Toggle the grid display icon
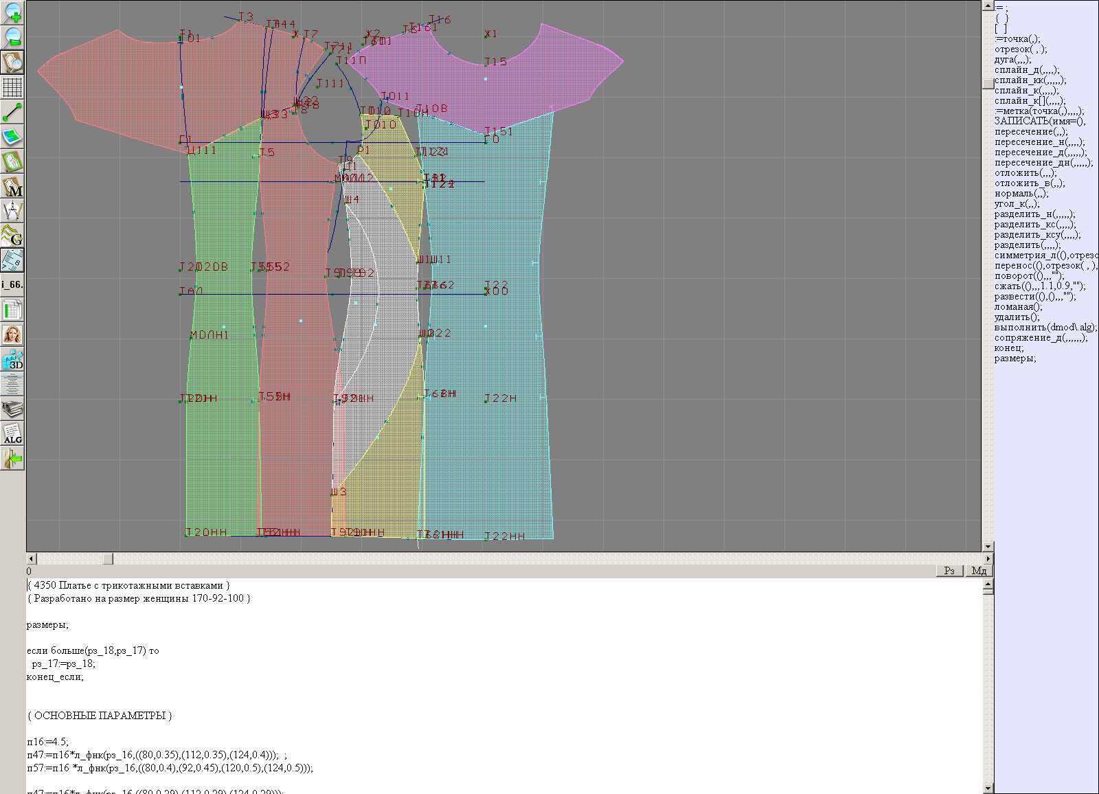The width and height of the screenshot is (1099, 794). tap(12, 87)
